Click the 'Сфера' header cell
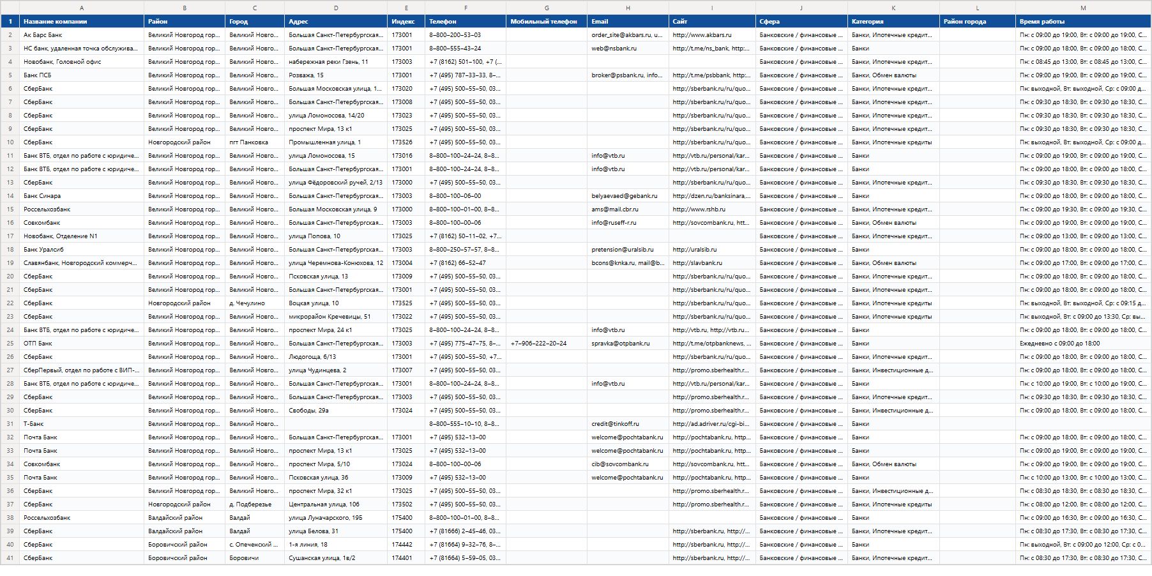Image resolution: width=1152 pixels, height=576 pixels. pyautogui.click(x=801, y=21)
